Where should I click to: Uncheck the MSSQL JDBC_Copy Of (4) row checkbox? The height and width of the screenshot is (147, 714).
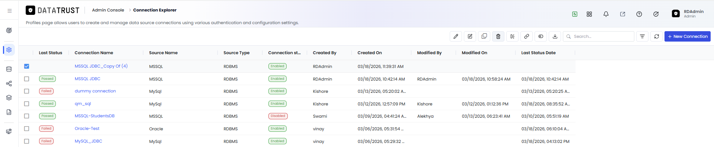26,66
